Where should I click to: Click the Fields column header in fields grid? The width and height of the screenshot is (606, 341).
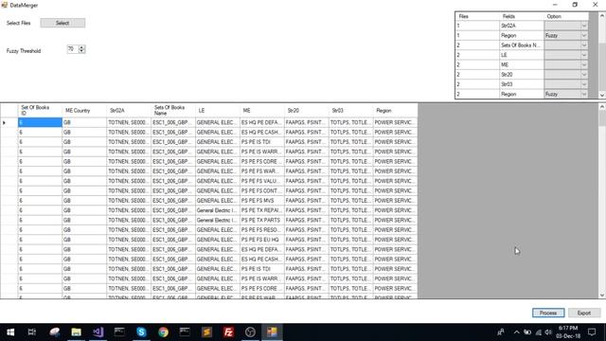click(x=522, y=16)
